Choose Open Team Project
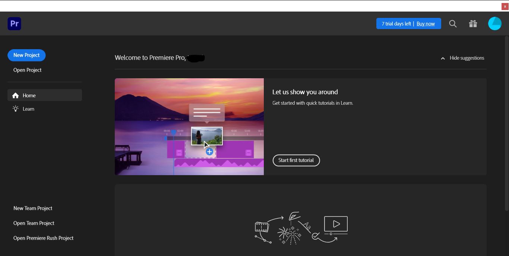This screenshot has width=509, height=256. 34,223
